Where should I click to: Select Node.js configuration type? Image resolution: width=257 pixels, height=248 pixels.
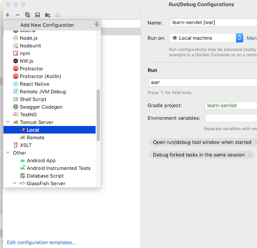28,38
